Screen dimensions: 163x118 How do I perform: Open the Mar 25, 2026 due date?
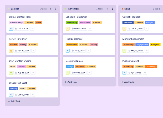tap(79, 29)
